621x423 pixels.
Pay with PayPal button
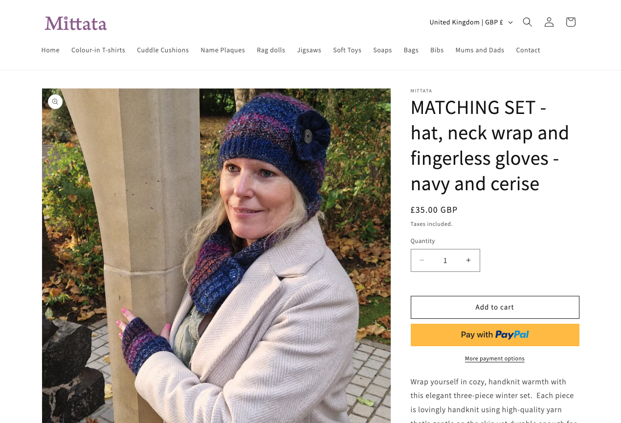494,335
